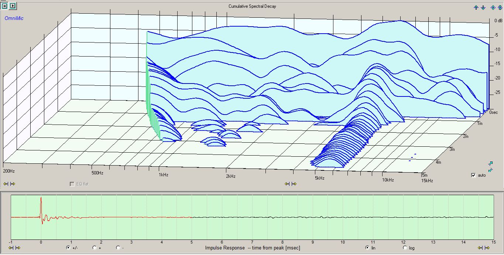The image size is (504, 255).
Task: Click the upper time-depth arrow above auto checkbox
Action: click(490, 163)
